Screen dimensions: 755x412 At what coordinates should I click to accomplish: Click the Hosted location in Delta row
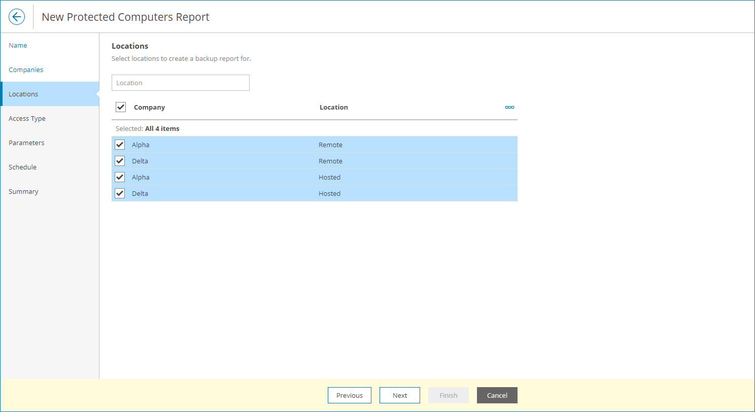329,193
